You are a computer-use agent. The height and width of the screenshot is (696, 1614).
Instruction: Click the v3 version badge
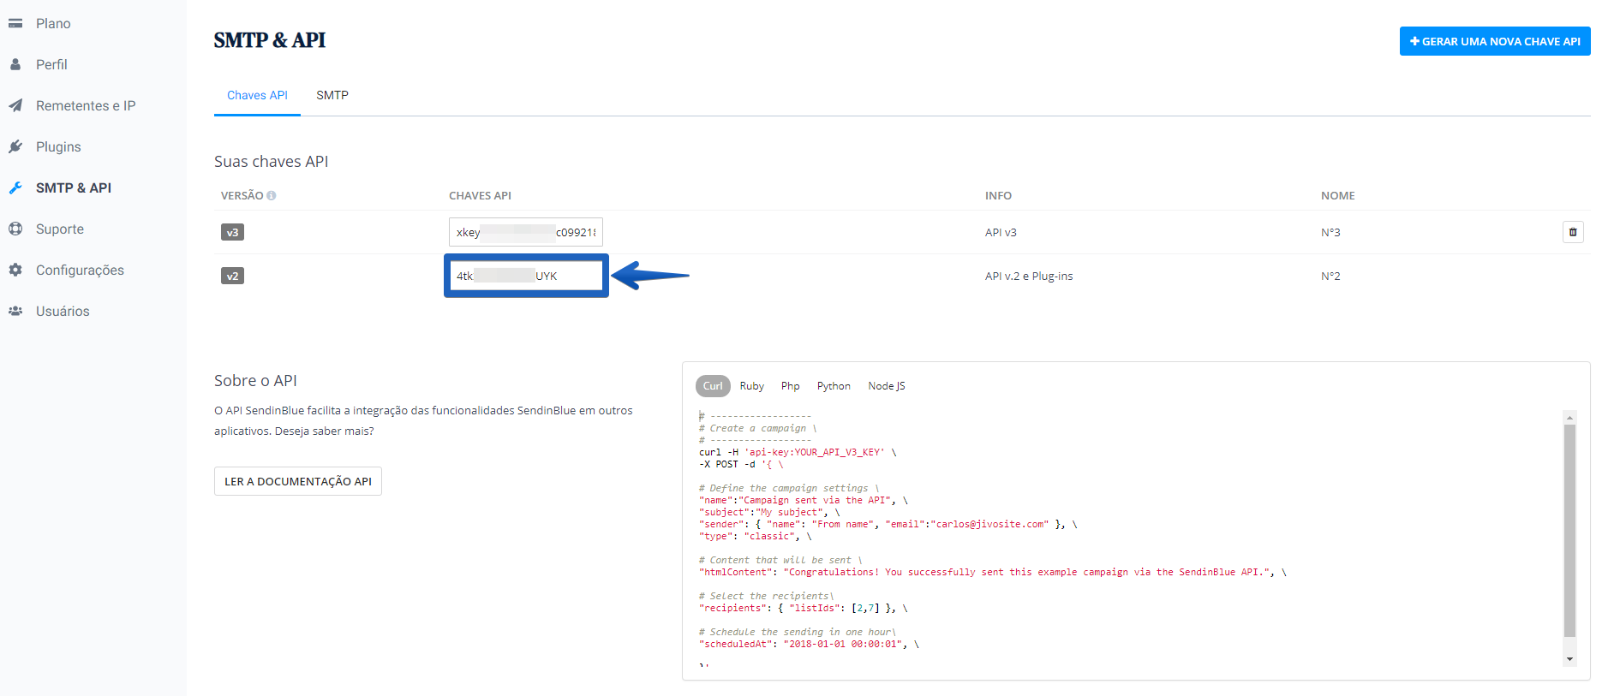click(232, 232)
